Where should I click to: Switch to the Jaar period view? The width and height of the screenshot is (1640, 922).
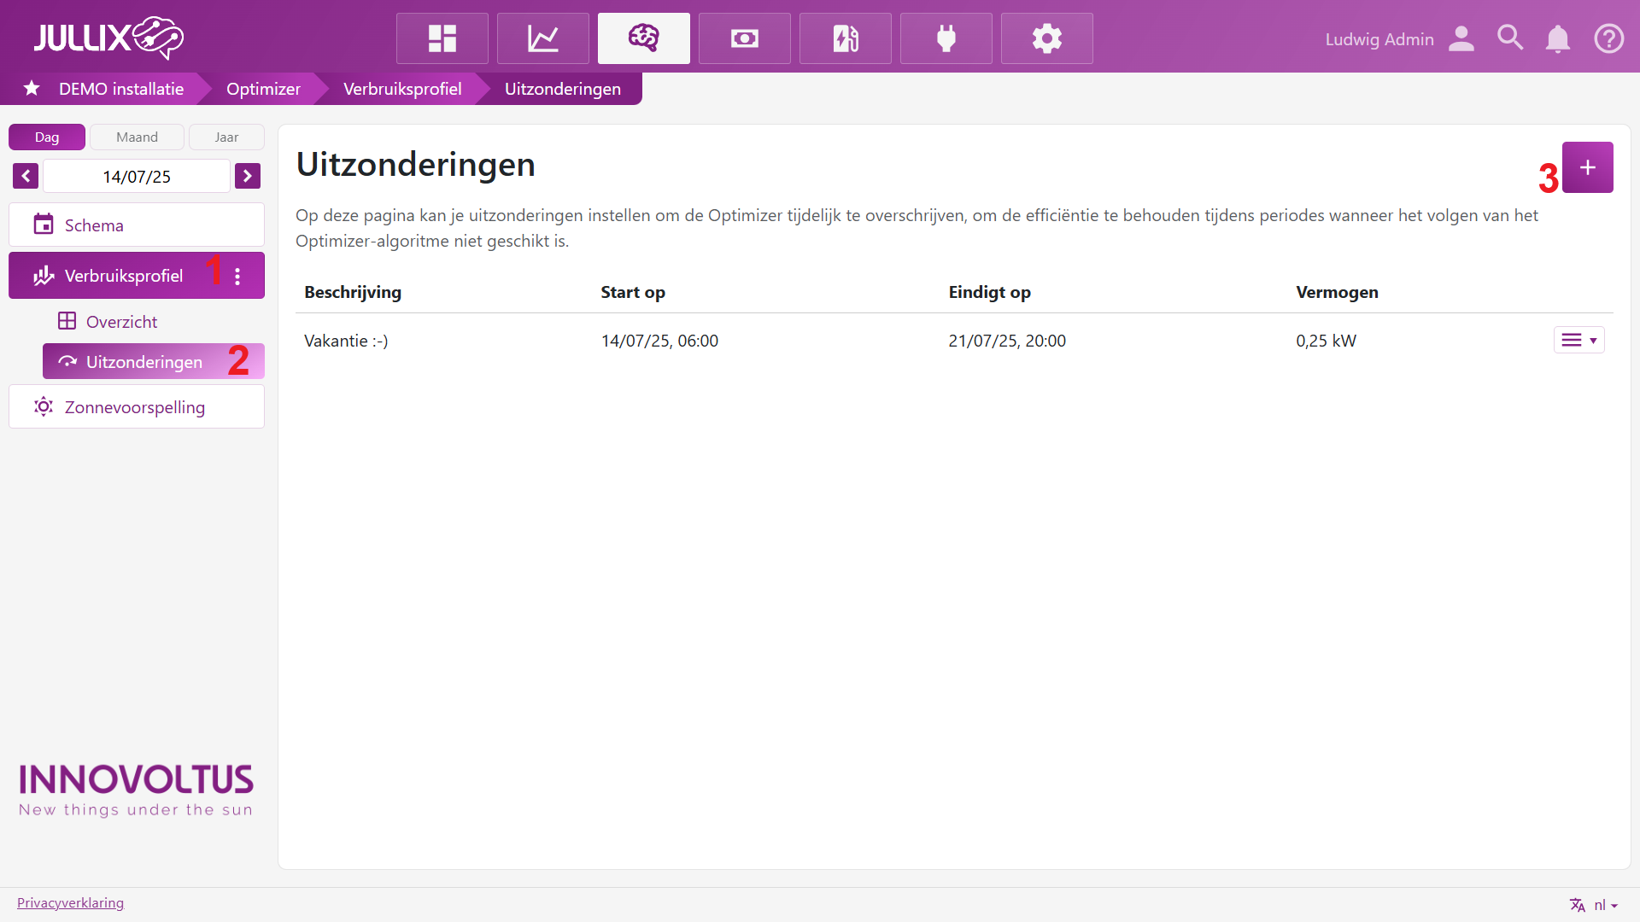tap(226, 137)
